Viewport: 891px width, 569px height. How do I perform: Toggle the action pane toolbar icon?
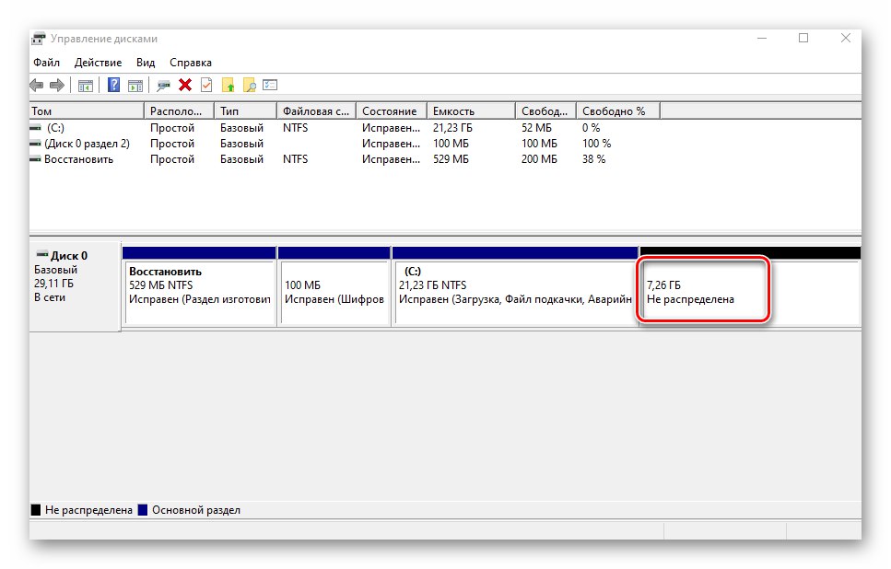pyautogui.click(x=135, y=86)
